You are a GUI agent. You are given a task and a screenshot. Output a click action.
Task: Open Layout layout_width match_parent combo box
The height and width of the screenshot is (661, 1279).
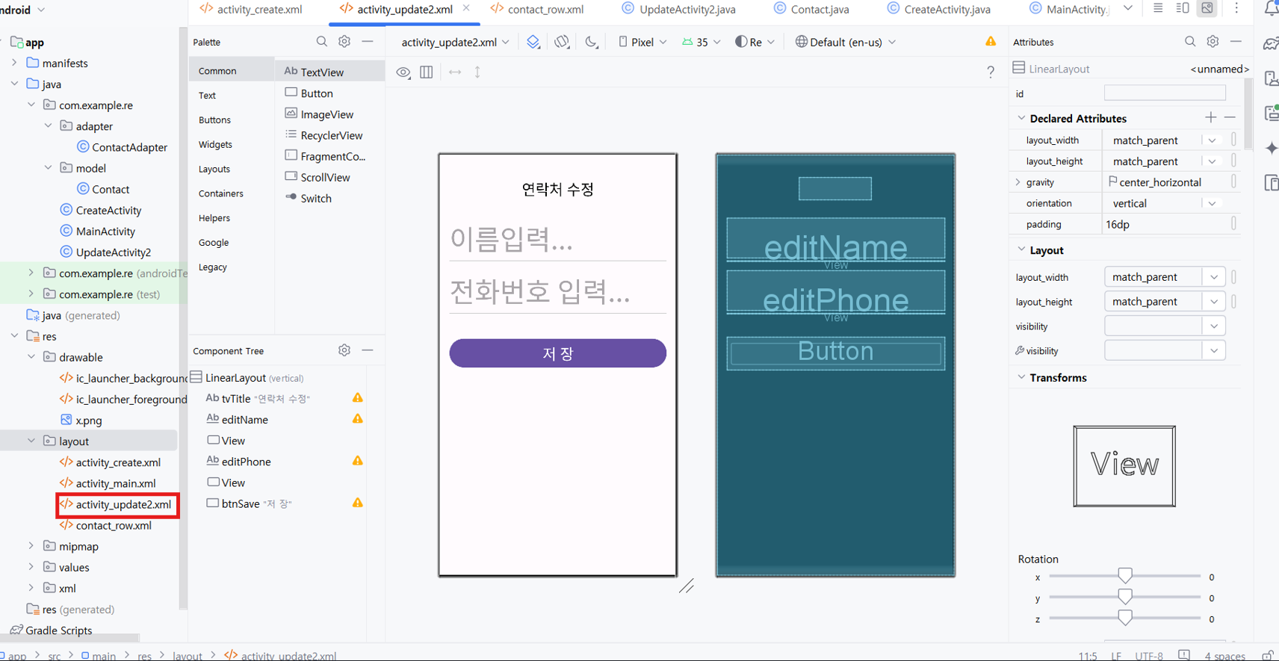click(1165, 277)
